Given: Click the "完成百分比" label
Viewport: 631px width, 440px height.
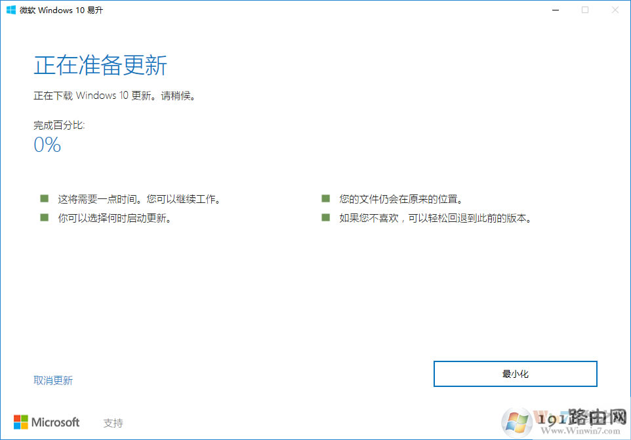Looking at the screenshot, I should click(x=59, y=124).
